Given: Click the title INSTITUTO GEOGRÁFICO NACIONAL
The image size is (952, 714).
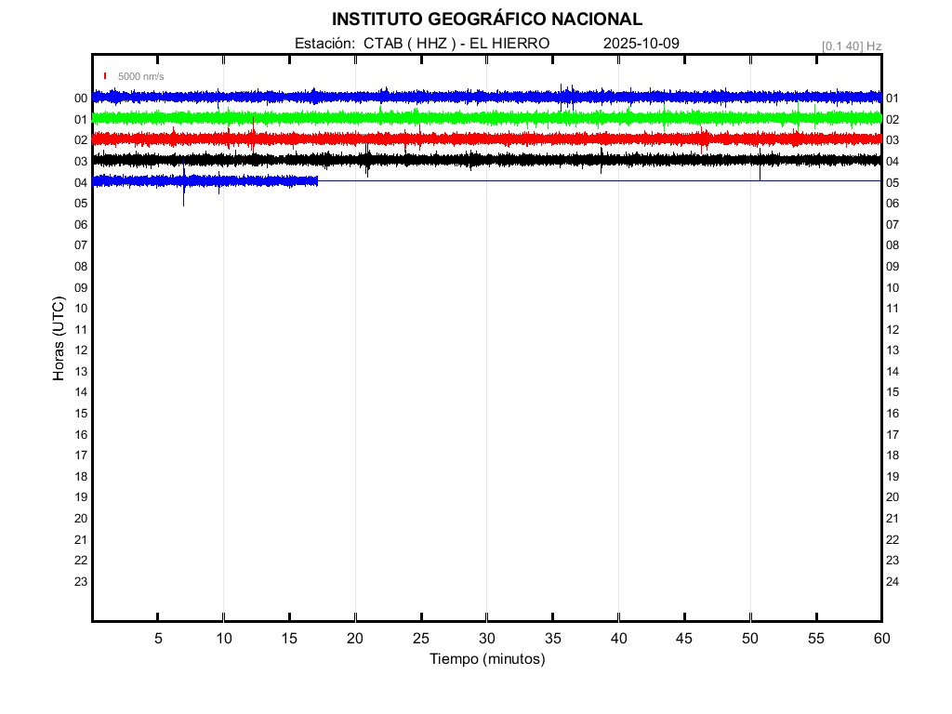Looking at the screenshot, I should [486, 20].
